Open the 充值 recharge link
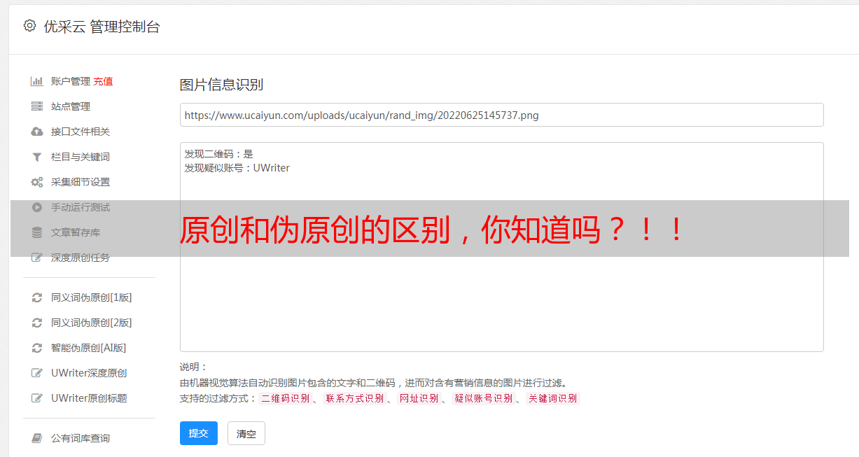The width and height of the screenshot is (859, 457). coord(103,81)
